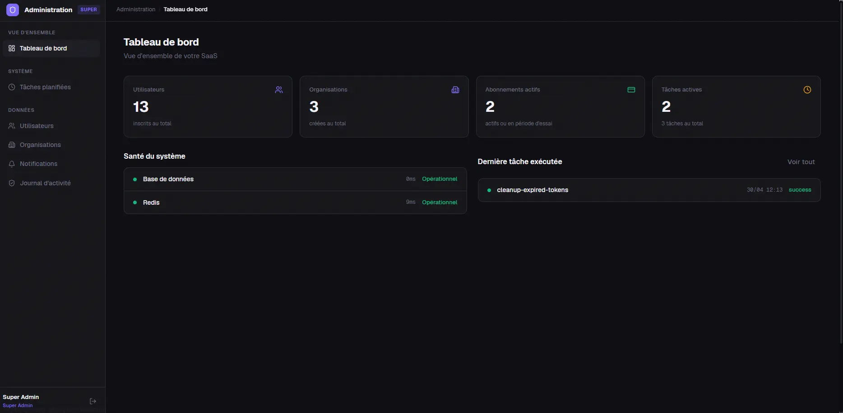Open the Journal d'activité section

click(45, 183)
